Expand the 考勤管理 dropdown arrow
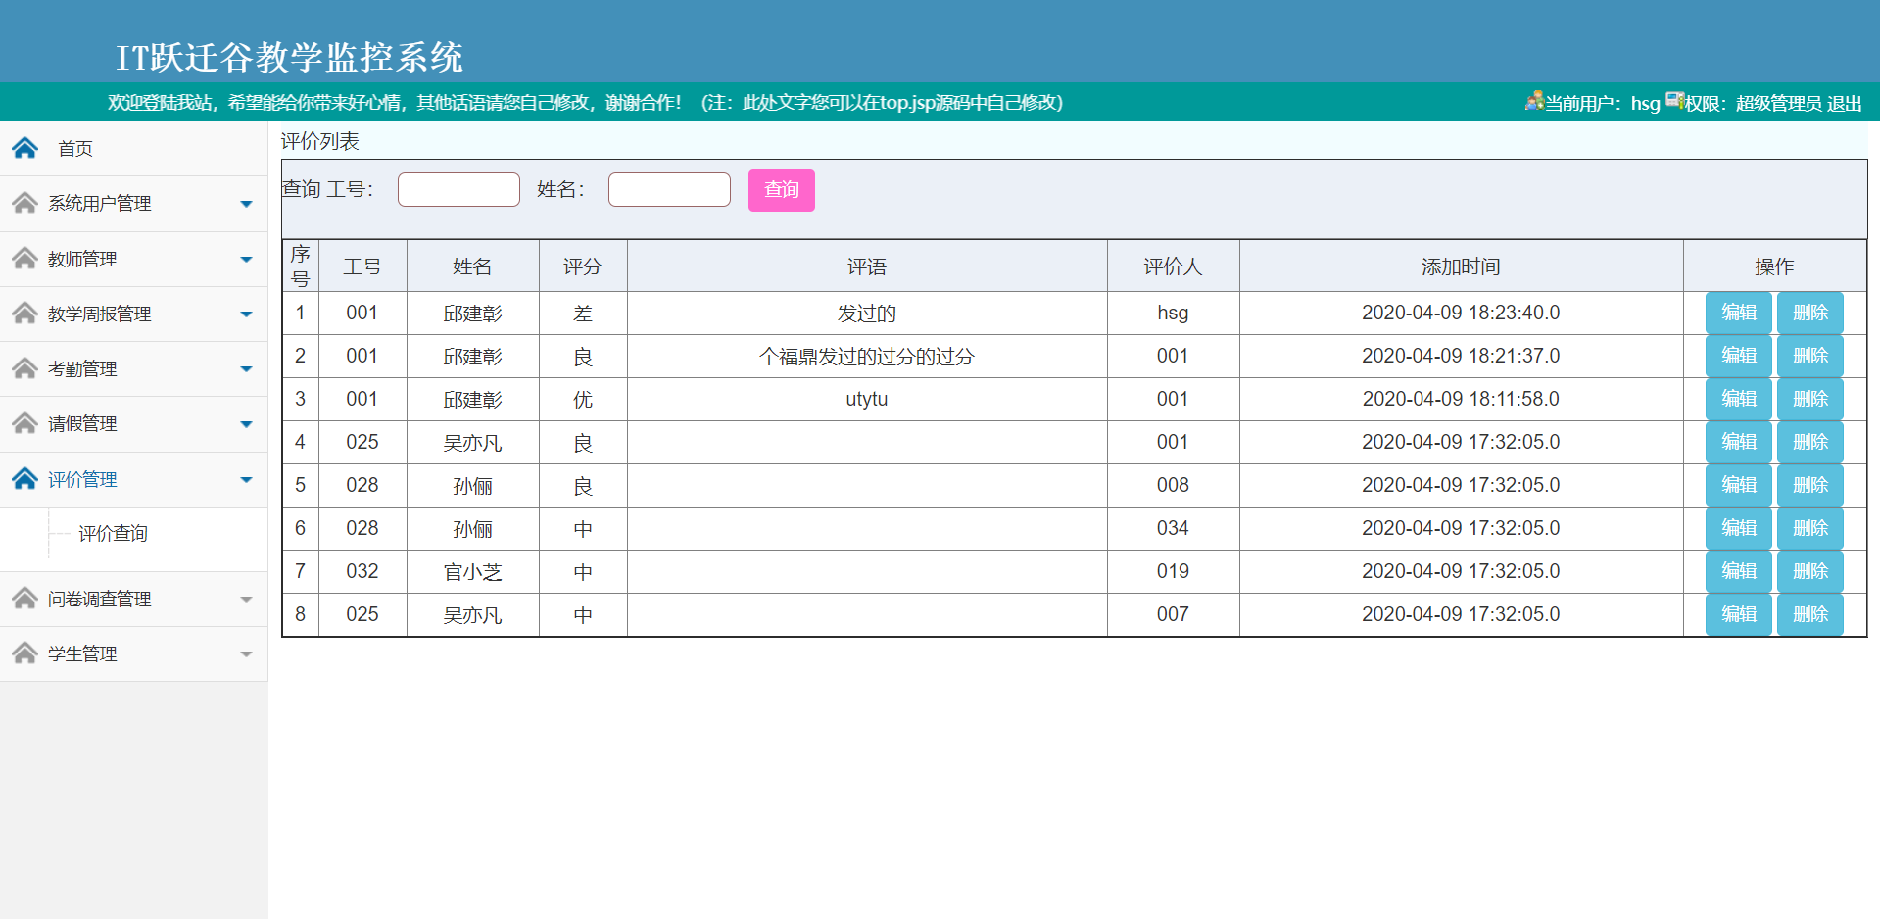Image resolution: width=1880 pixels, height=919 pixels. point(246,369)
